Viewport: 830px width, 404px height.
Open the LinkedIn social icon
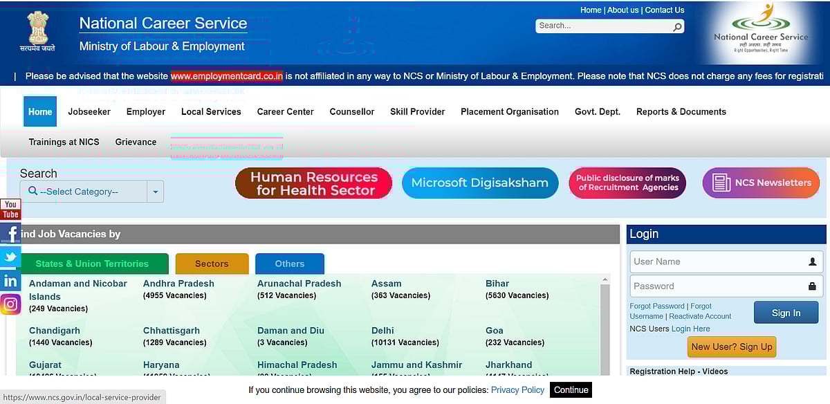click(10, 281)
